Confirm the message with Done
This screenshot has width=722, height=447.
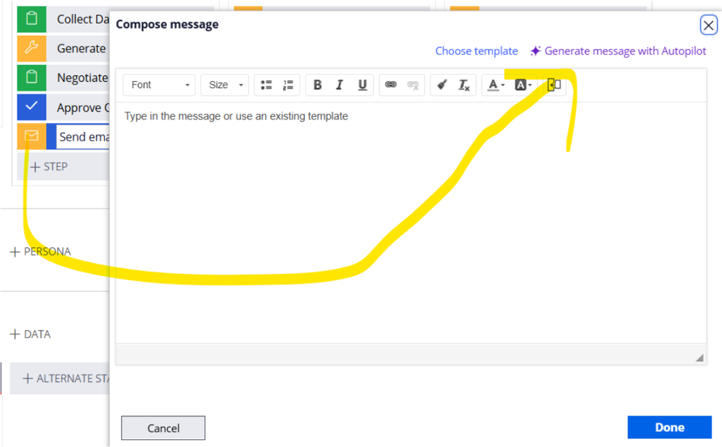(669, 427)
